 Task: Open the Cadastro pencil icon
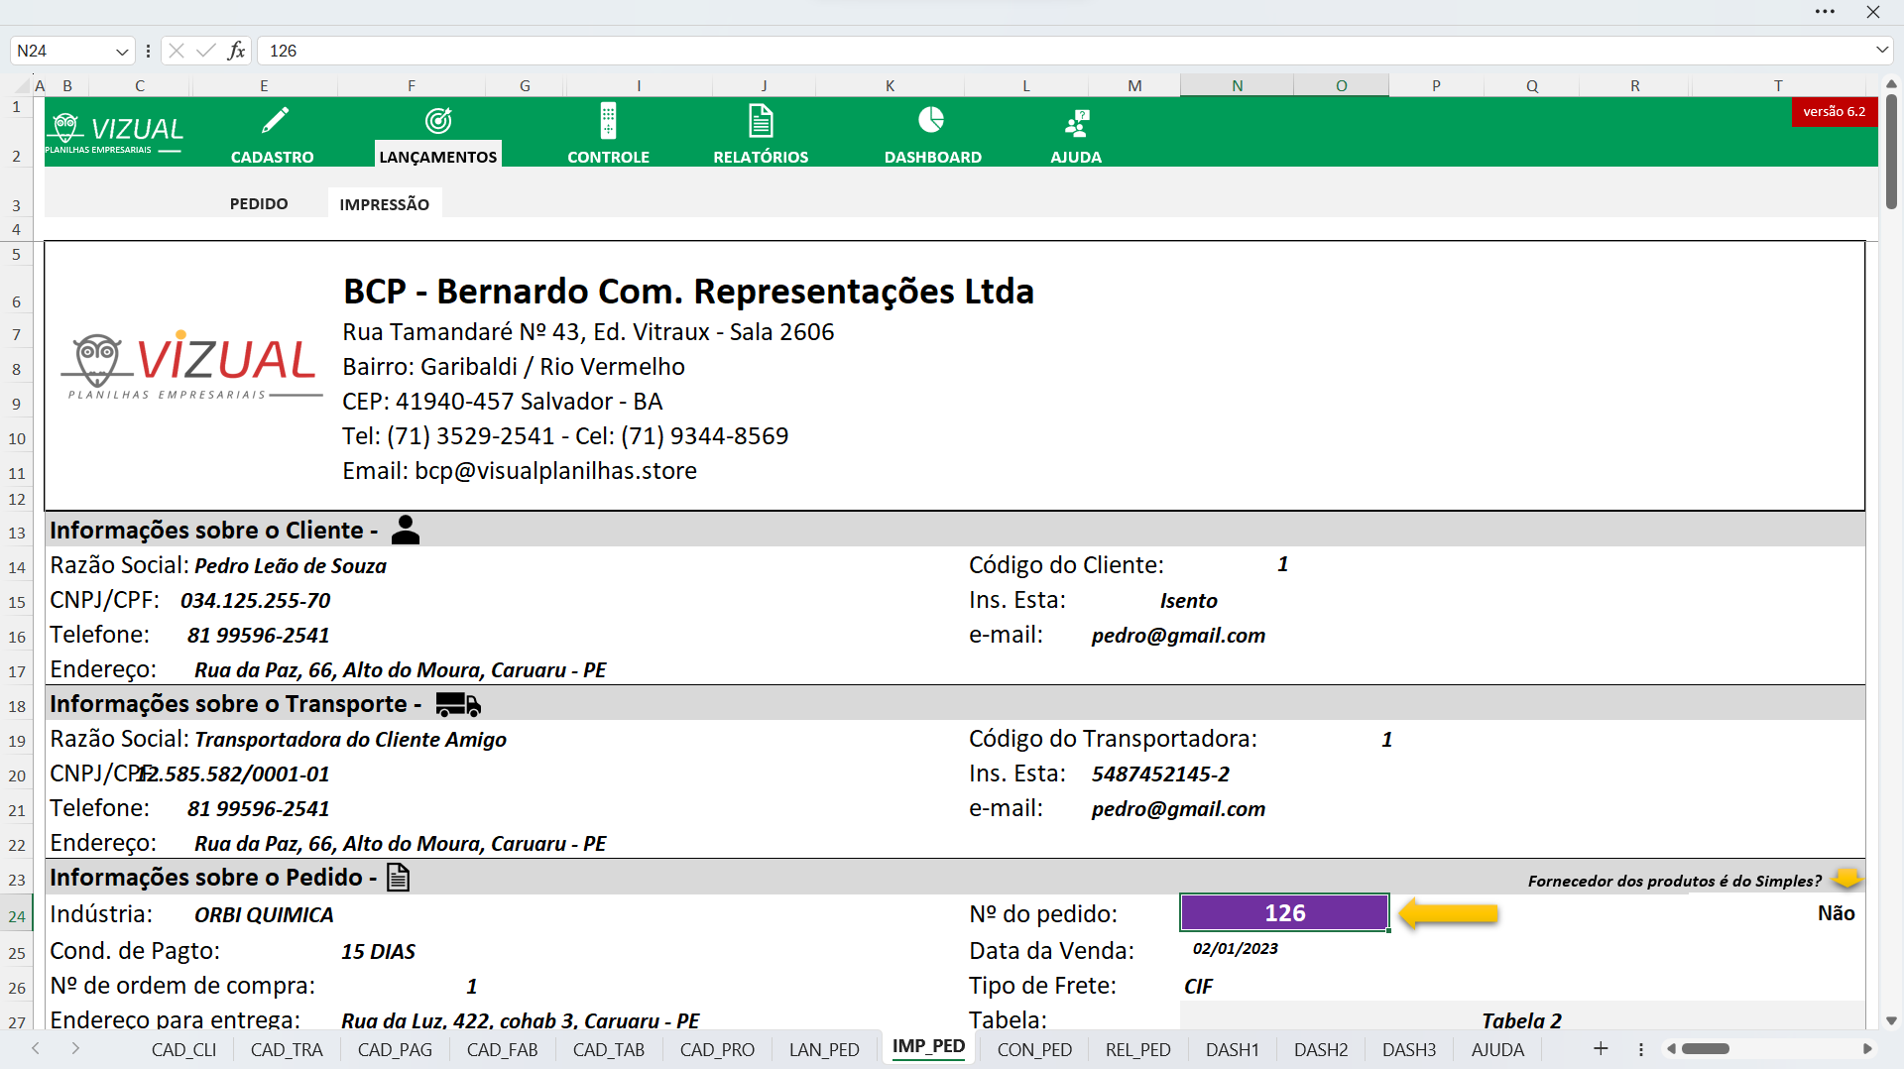point(275,121)
